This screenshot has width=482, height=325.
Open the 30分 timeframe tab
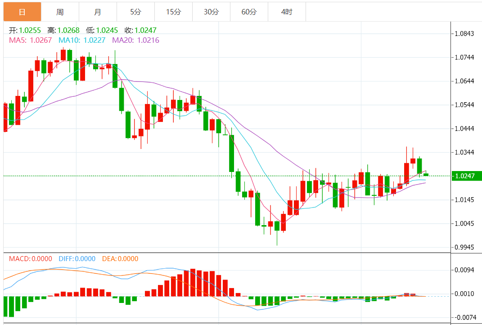coord(211,12)
